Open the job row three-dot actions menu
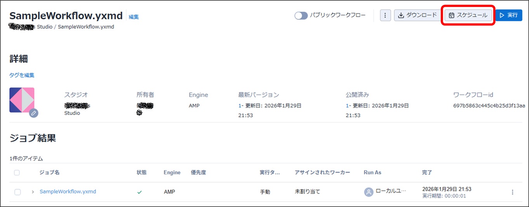The width and height of the screenshot is (529, 207). coord(512,192)
